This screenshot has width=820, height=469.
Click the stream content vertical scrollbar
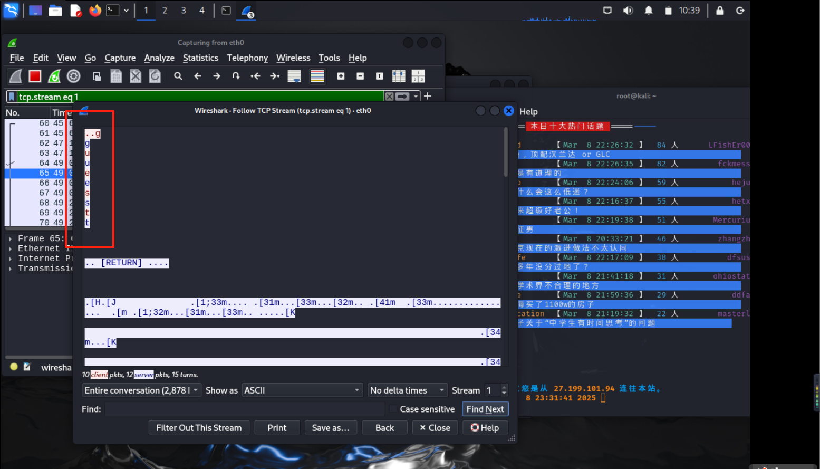(506, 152)
